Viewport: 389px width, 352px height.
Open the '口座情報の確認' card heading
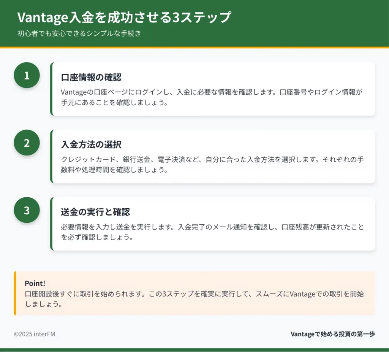tap(91, 77)
